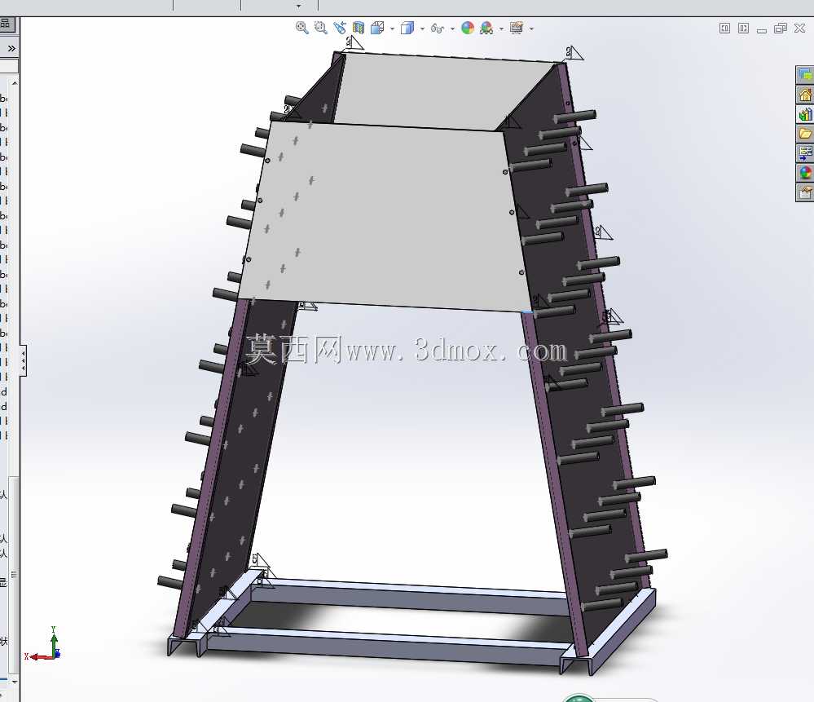Expand the feature manager tabs chevron
Image resolution: width=814 pixels, height=702 pixels.
pos(11,48)
